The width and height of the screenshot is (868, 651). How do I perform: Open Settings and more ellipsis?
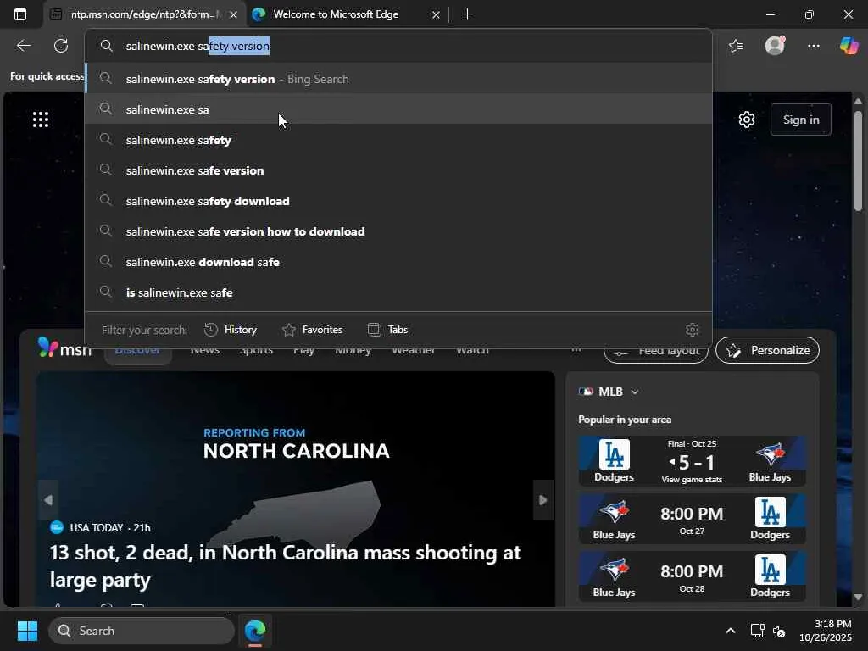point(813,46)
